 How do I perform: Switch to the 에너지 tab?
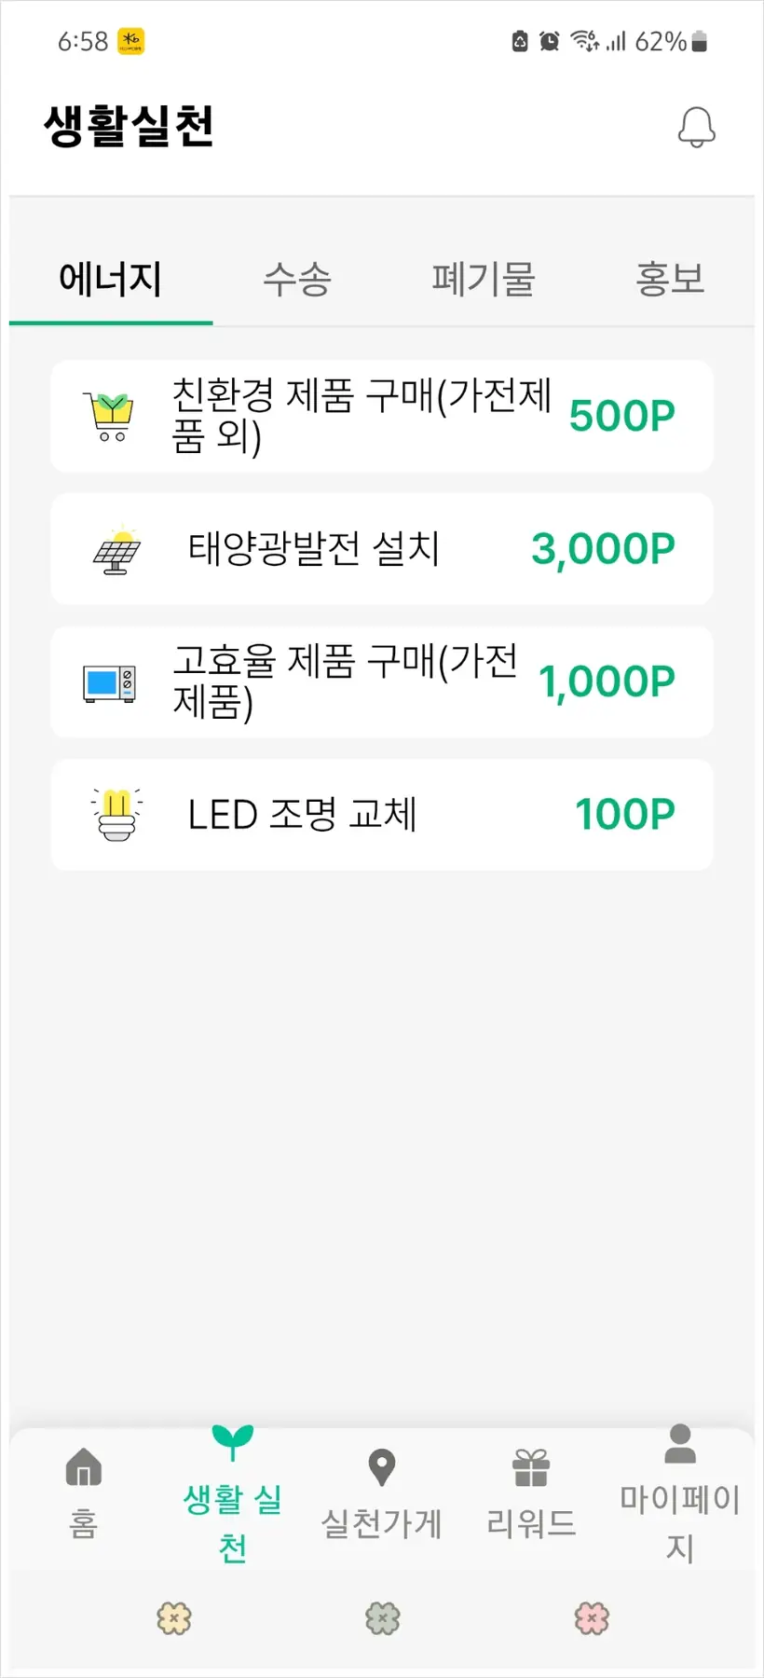[111, 279]
